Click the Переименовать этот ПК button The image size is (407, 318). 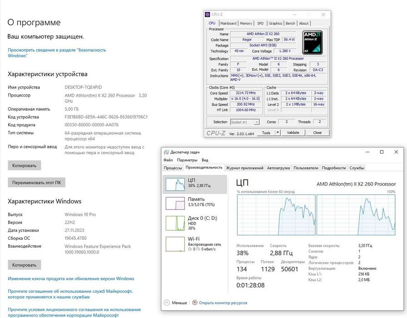(x=36, y=183)
